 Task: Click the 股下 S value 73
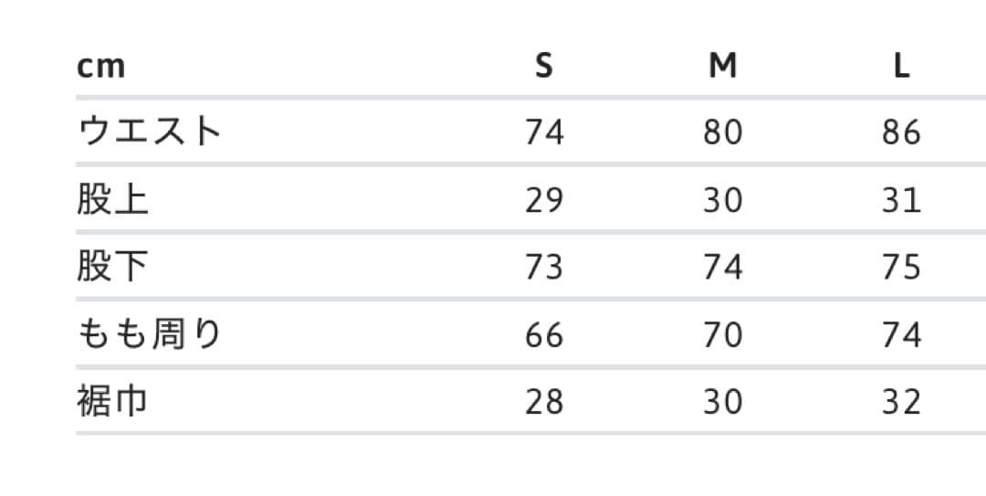point(544,268)
